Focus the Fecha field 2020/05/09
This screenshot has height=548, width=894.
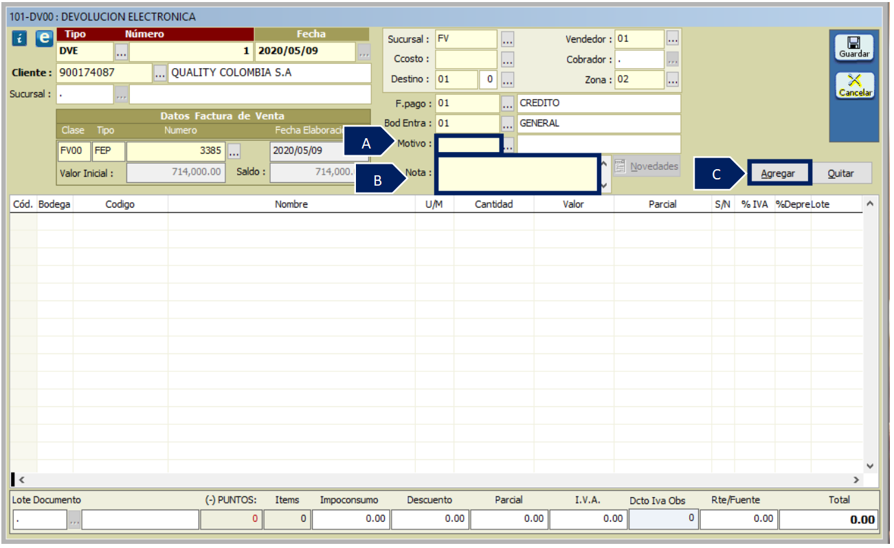pyautogui.click(x=306, y=51)
